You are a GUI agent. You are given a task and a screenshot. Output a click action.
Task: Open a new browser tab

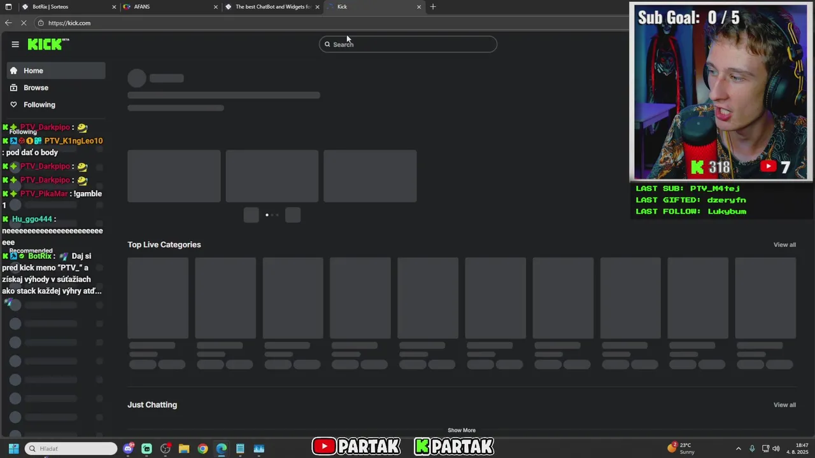433,7
